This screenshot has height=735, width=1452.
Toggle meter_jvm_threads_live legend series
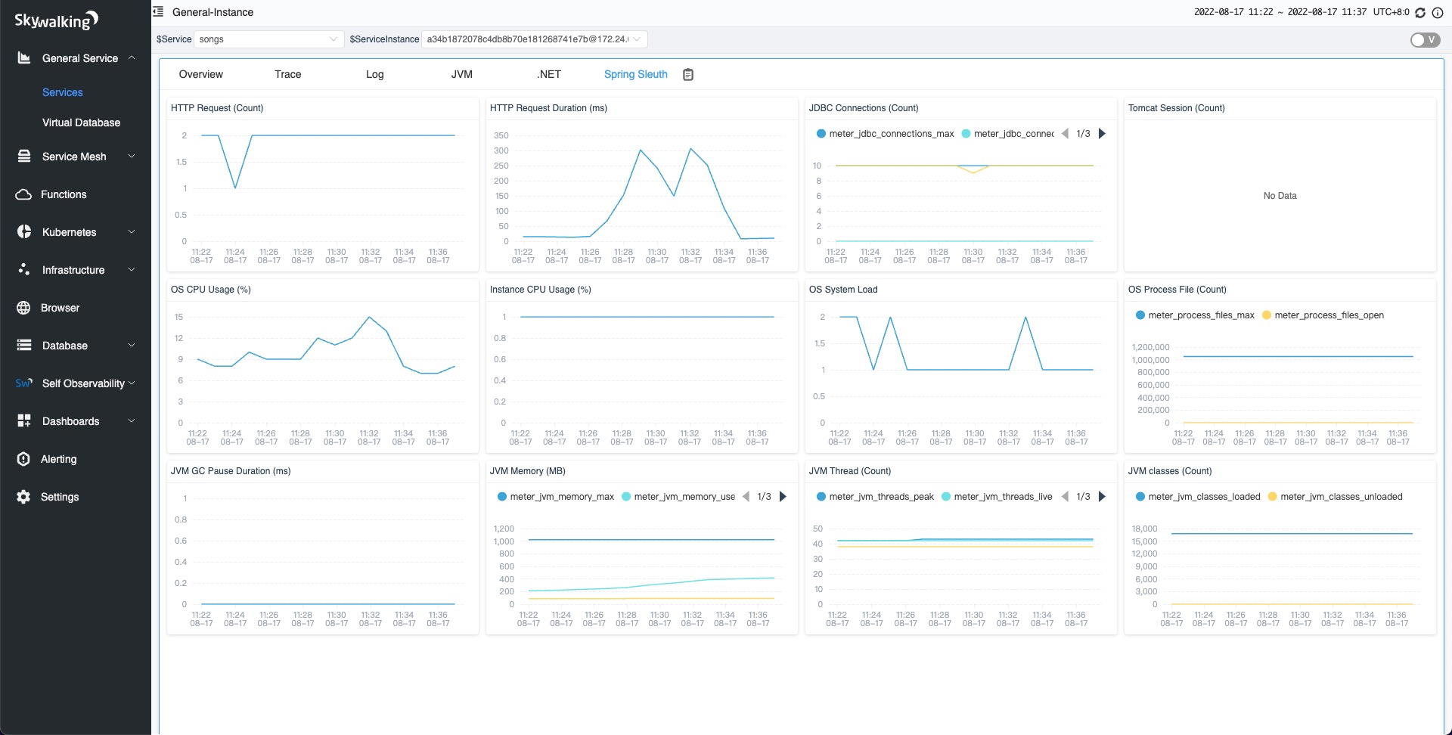(997, 497)
